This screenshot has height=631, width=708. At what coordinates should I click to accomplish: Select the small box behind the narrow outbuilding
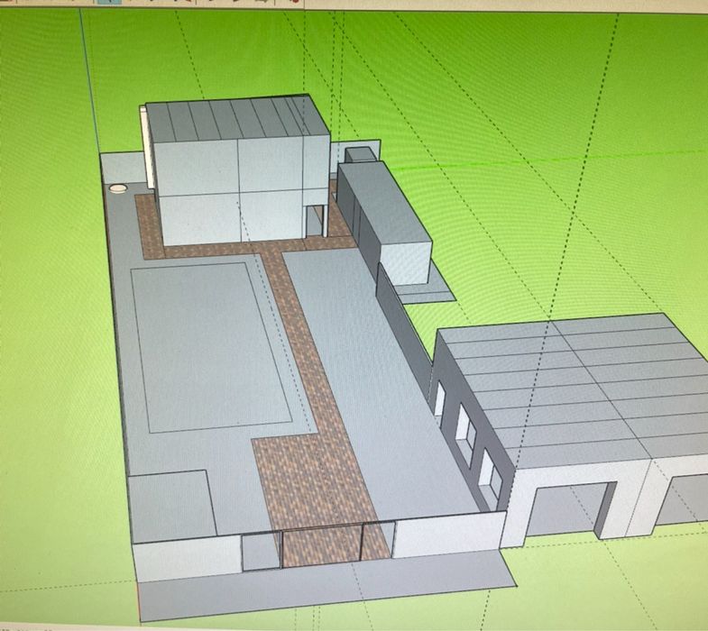(x=361, y=154)
